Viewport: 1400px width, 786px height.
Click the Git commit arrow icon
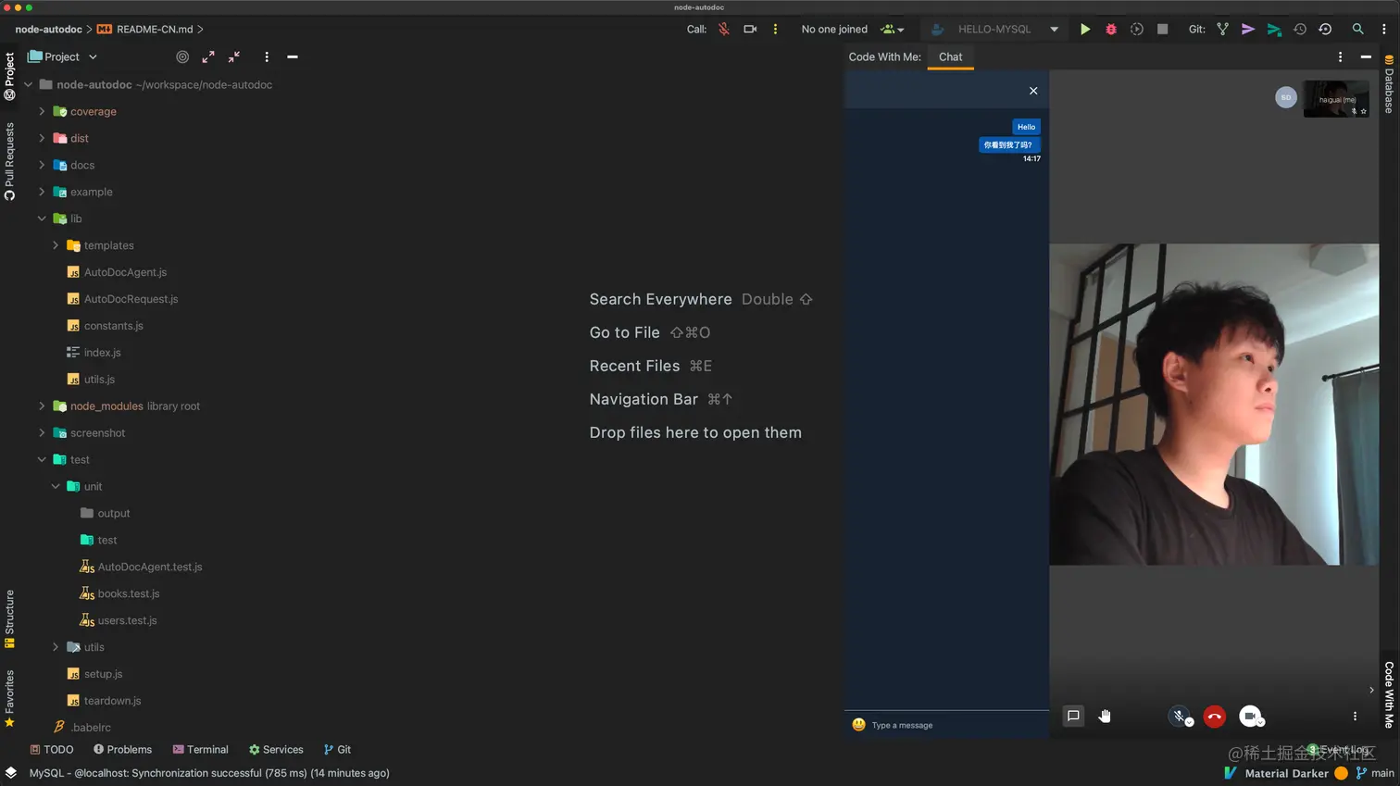[1248, 29]
